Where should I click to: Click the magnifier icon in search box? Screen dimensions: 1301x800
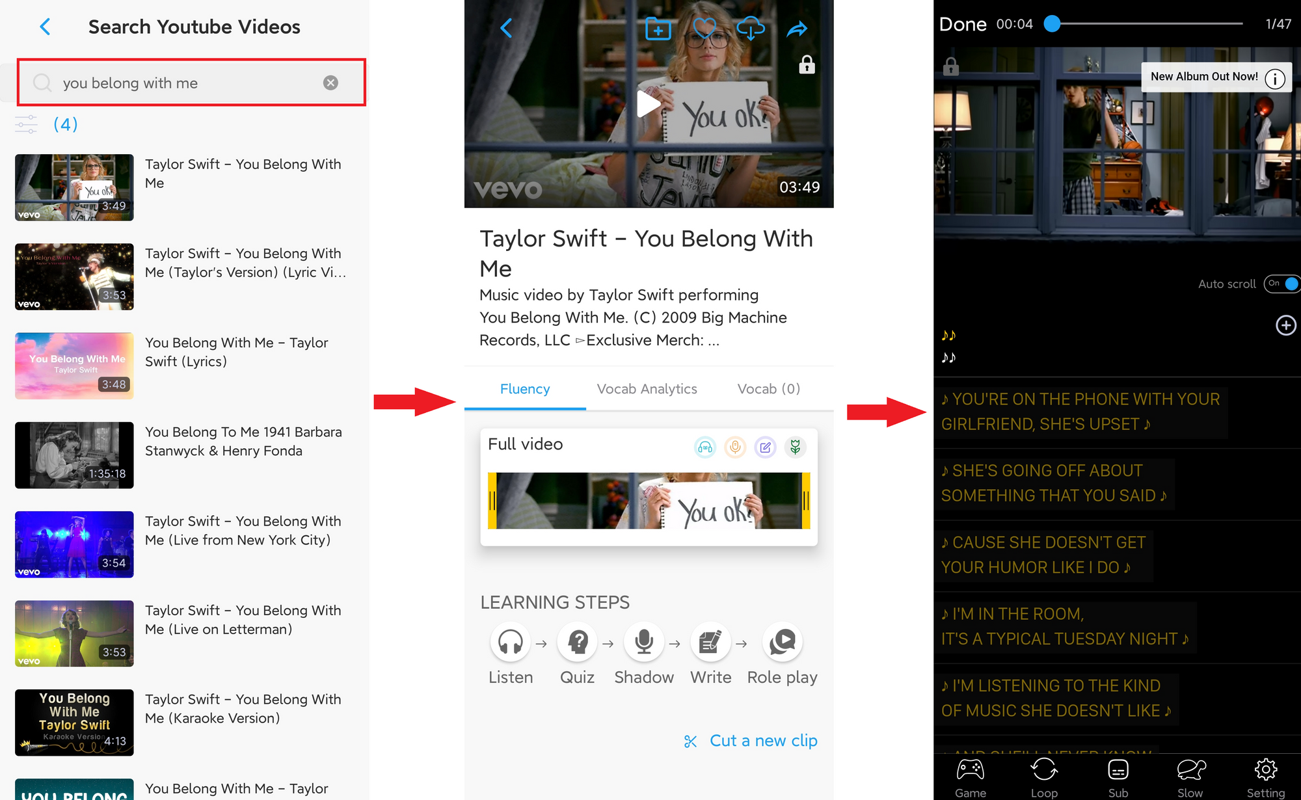coord(42,83)
